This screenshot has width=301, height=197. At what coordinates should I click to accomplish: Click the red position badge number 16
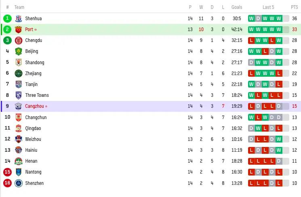[7, 183]
